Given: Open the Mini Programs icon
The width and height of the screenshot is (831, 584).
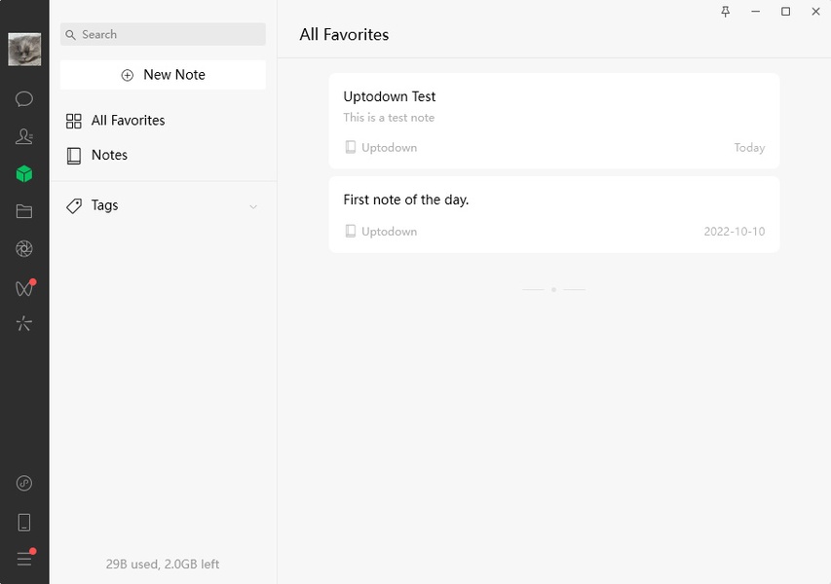Looking at the screenshot, I should [24, 484].
